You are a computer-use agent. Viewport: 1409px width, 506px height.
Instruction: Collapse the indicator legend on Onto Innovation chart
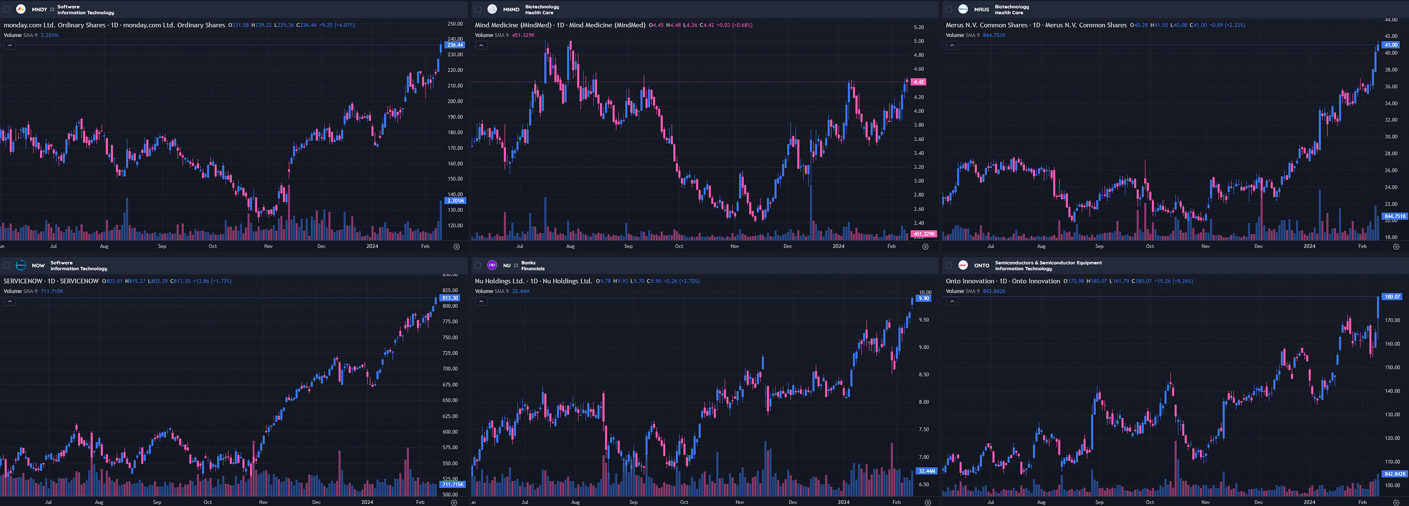tap(952, 301)
